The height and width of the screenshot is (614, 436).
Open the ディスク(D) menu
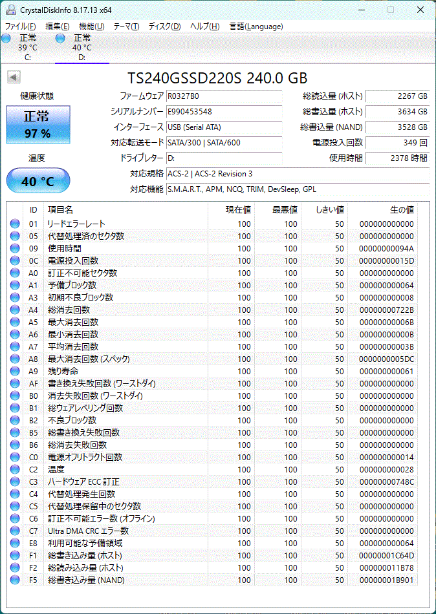click(x=165, y=26)
